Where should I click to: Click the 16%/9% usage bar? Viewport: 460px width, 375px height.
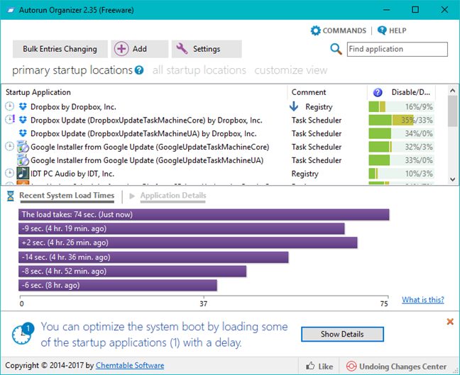pos(401,106)
